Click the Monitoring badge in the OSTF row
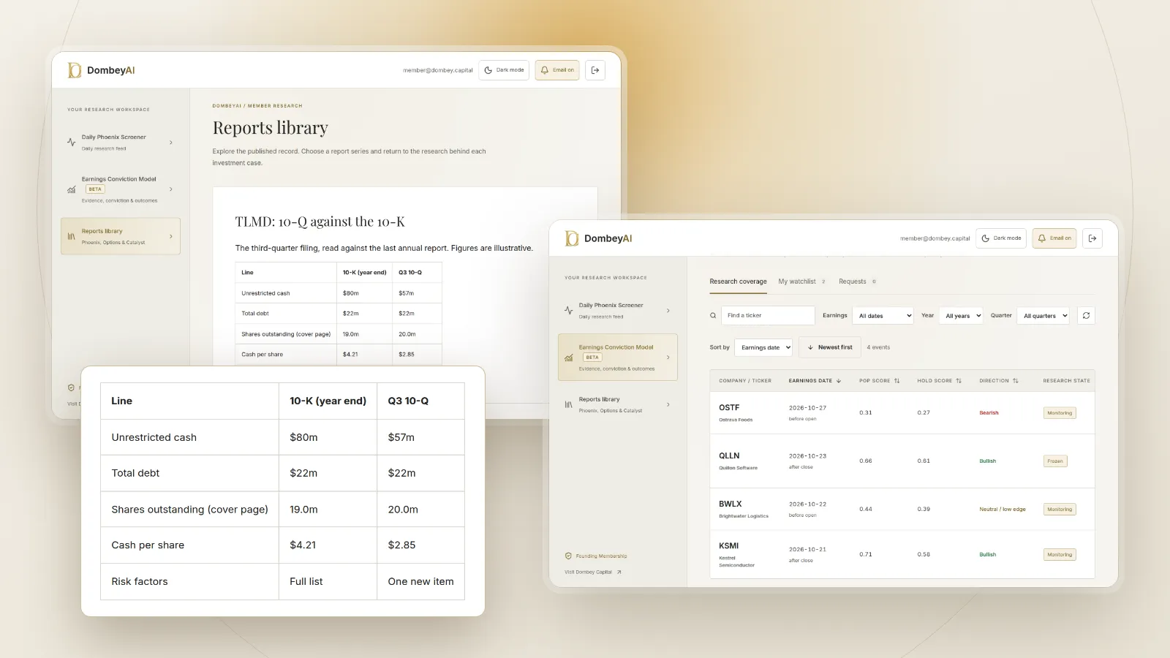Image resolution: width=1170 pixels, height=658 pixels. pyautogui.click(x=1060, y=413)
